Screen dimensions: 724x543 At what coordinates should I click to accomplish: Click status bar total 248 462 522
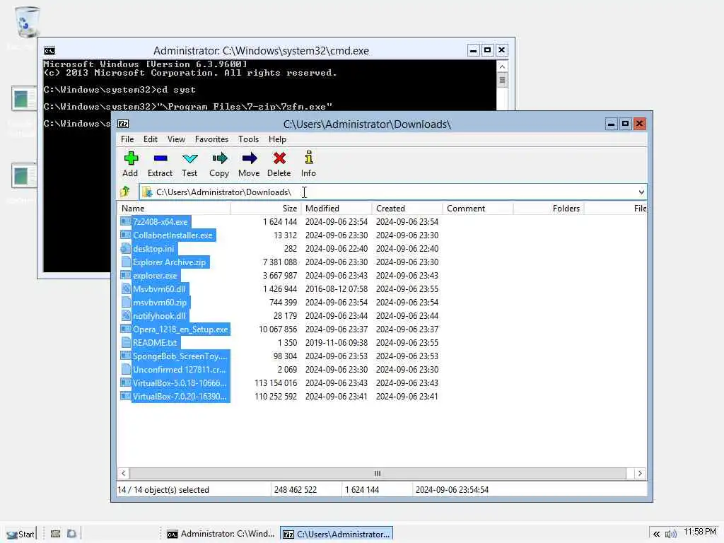[x=295, y=489]
